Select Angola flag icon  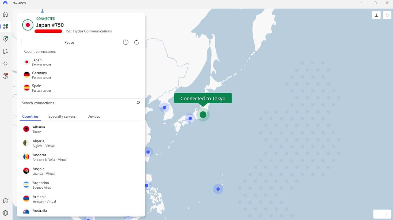click(x=26, y=171)
